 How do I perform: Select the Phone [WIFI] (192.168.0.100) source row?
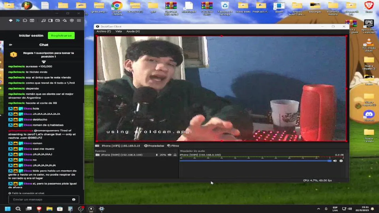coord(136,155)
